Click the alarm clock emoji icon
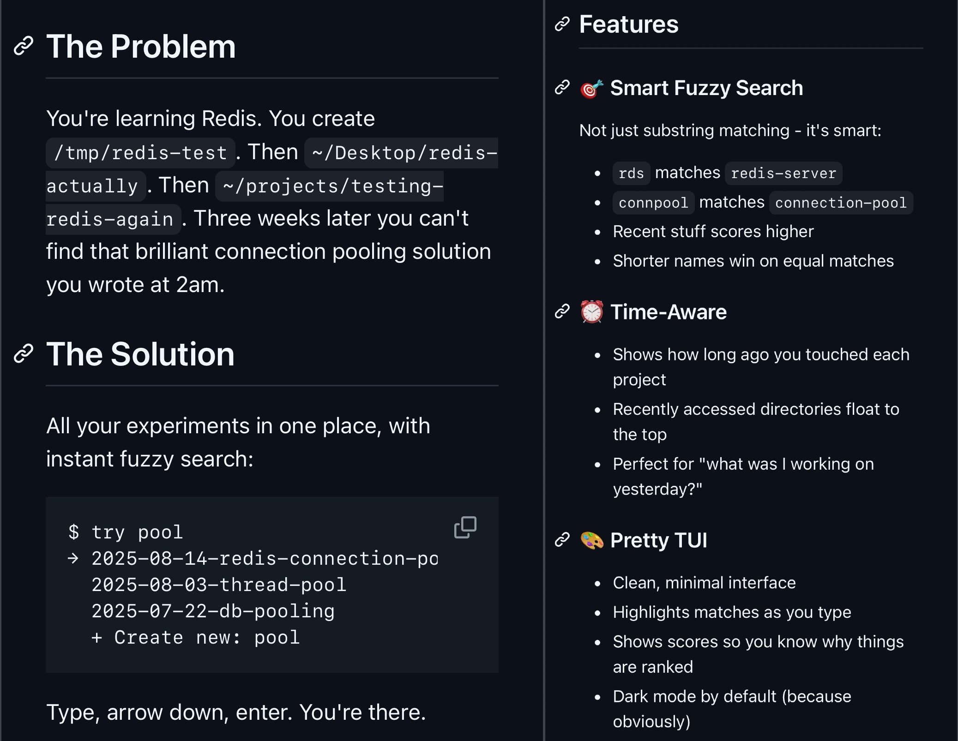This screenshot has height=741, width=958. (591, 312)
